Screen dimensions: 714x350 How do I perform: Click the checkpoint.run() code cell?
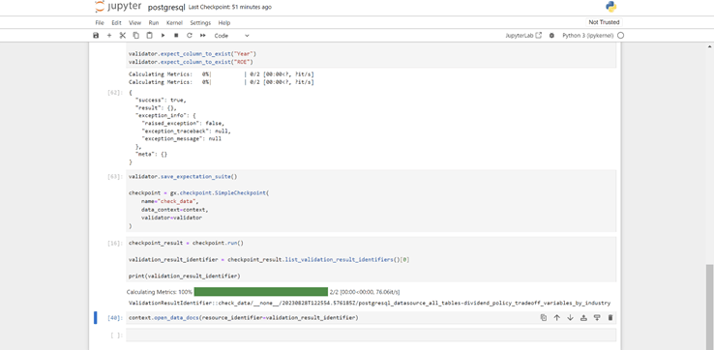point(372,259)
